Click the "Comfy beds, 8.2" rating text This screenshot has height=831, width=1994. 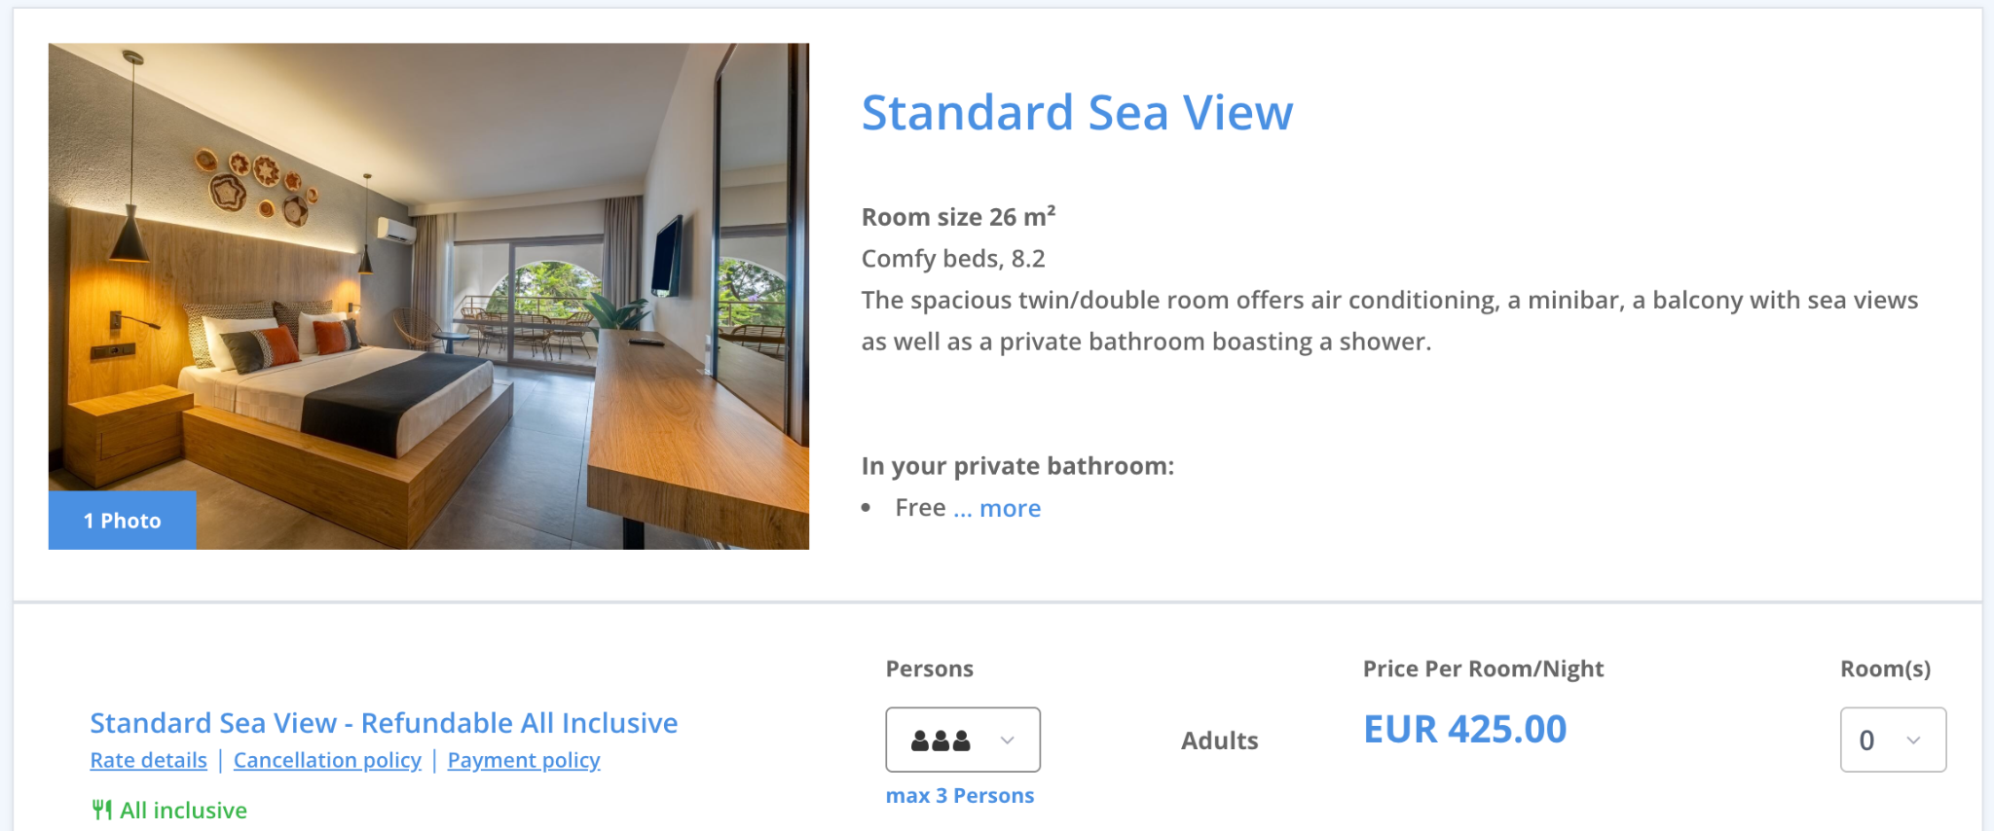[x=953, y=259]
